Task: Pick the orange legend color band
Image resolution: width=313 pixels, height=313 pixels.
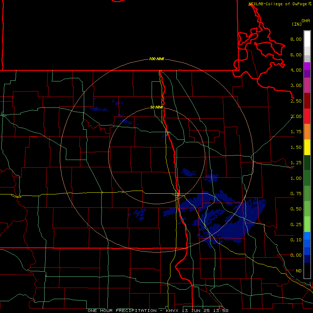Action: coord(307,132)
